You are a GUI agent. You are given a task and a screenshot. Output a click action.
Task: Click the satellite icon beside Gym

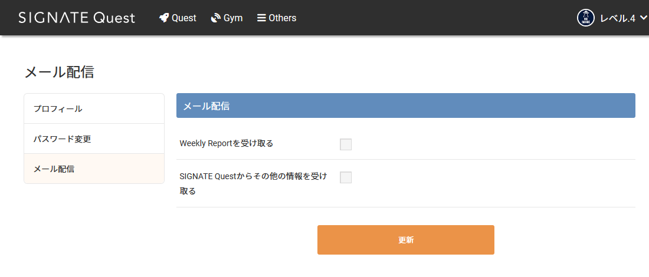pyautogui.click(x=215, y=18)
